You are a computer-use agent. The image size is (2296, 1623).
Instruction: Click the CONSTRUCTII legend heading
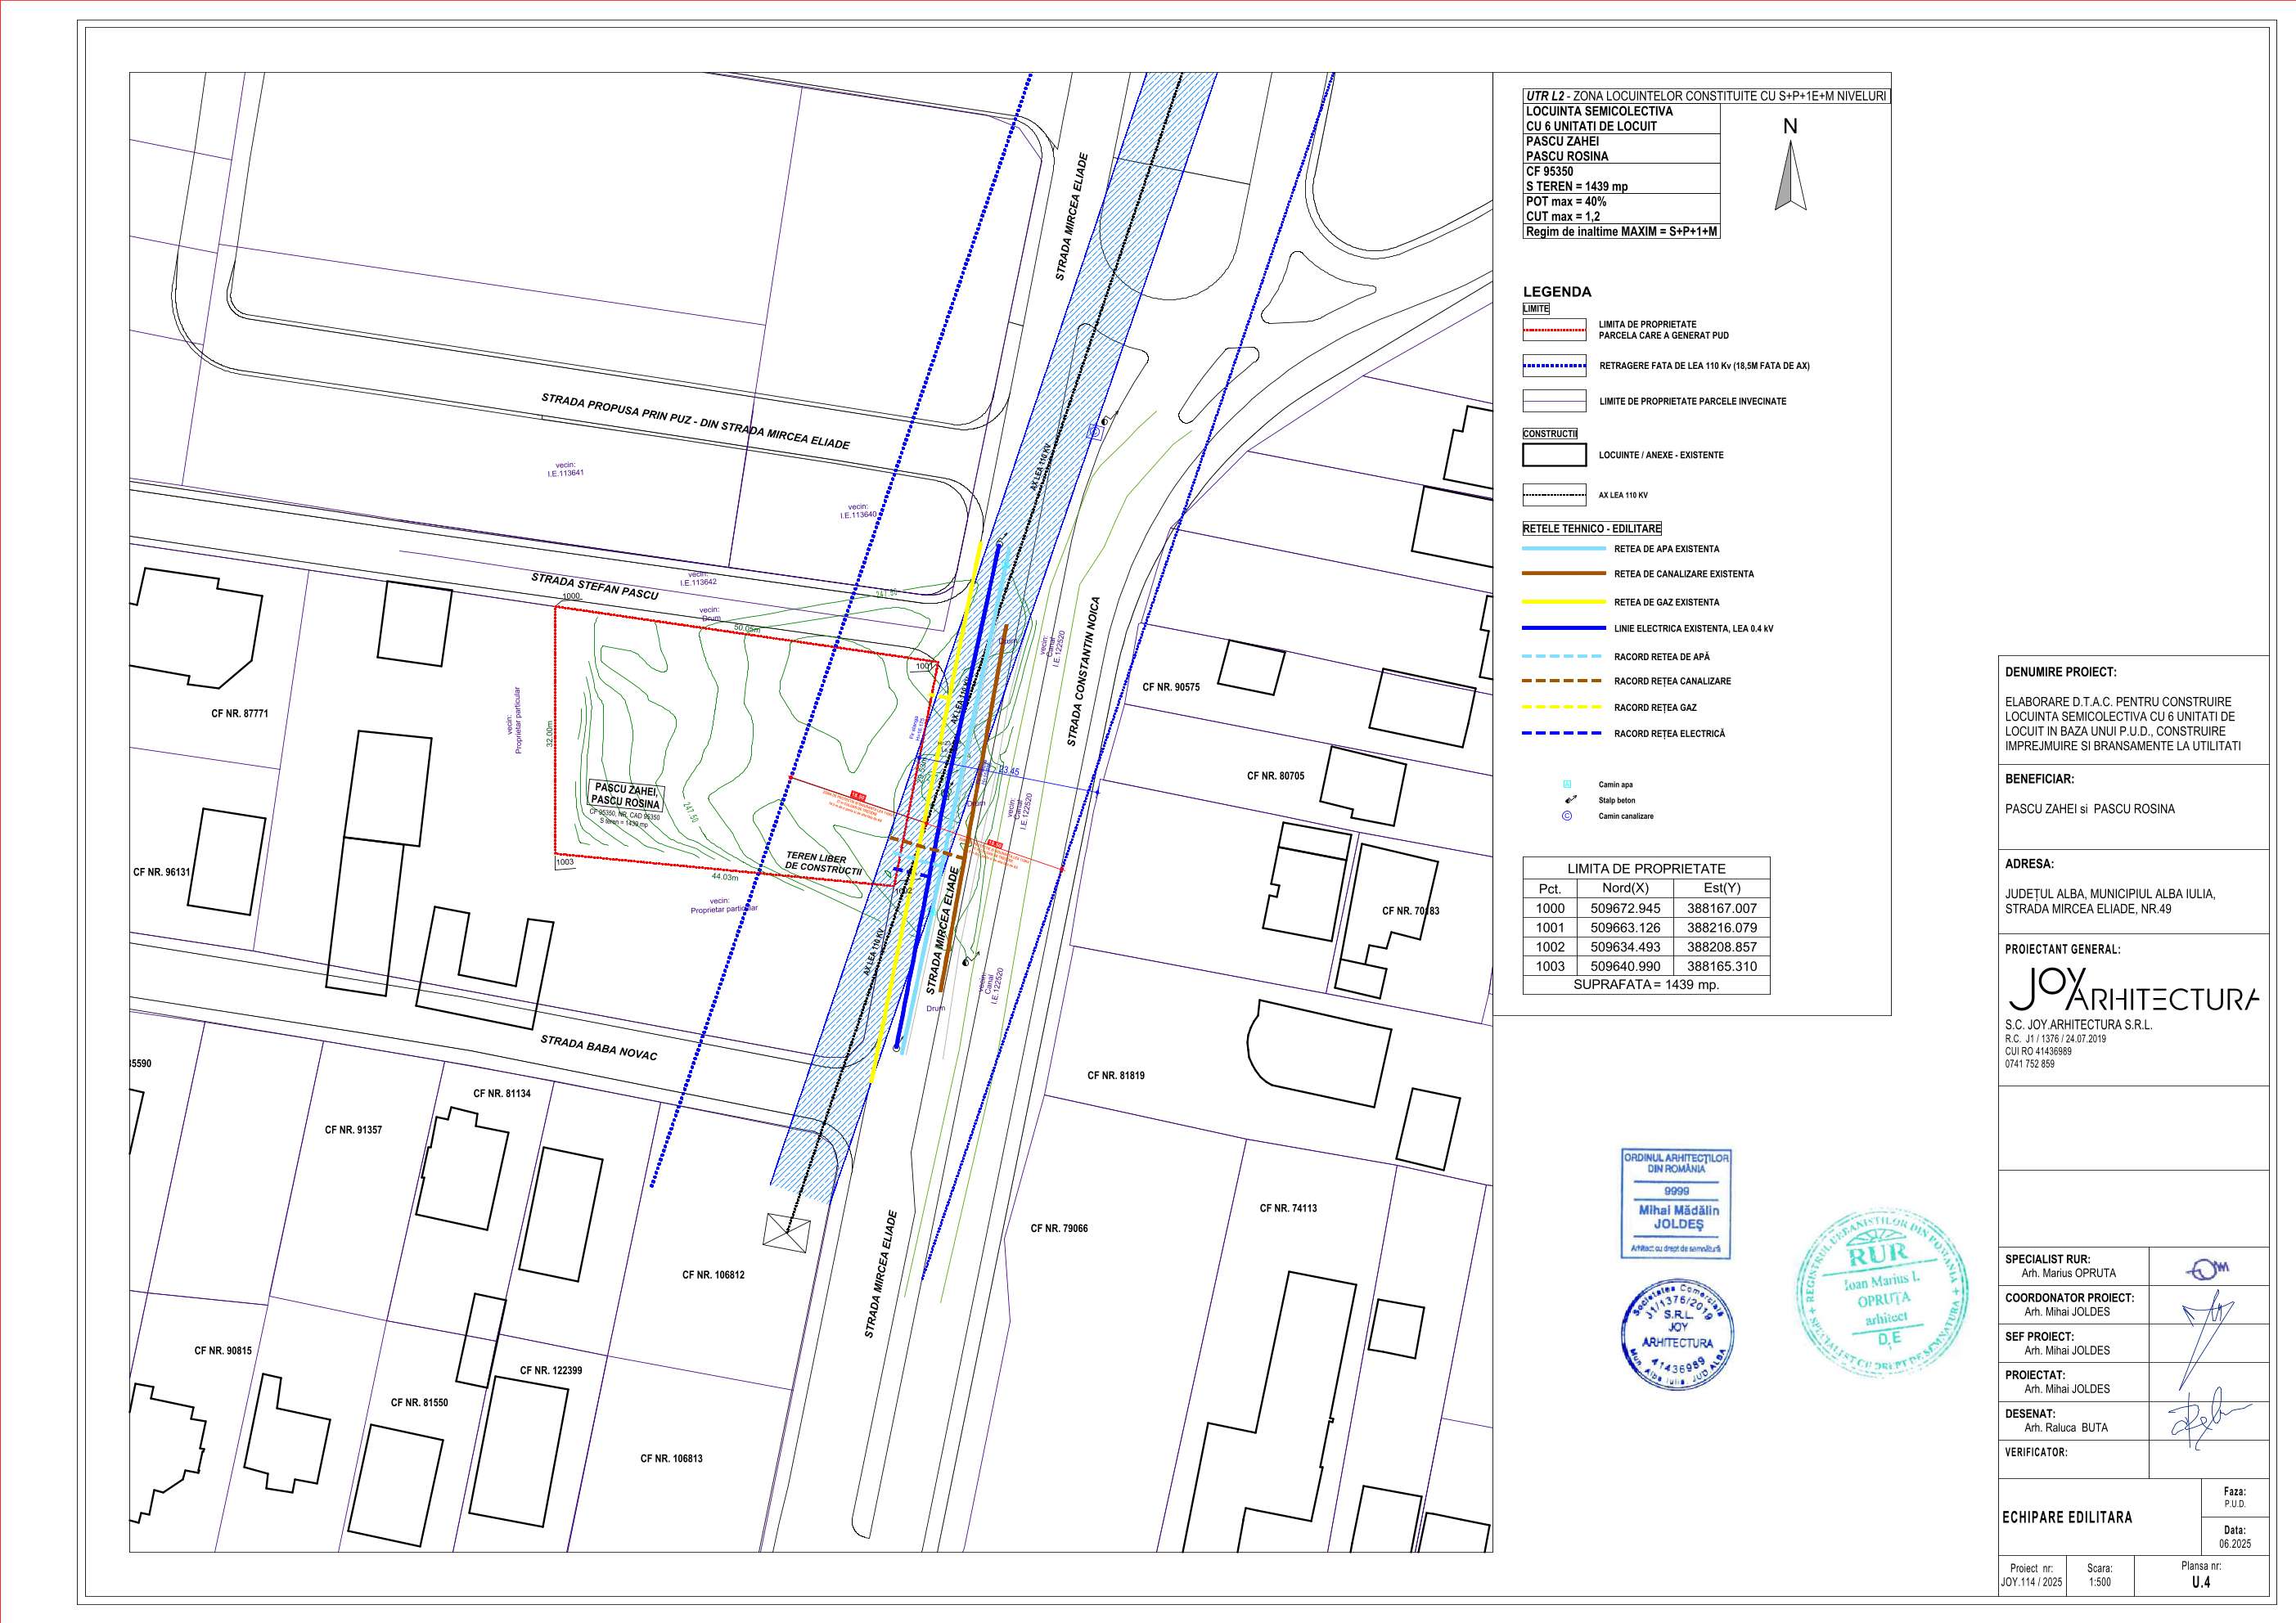click(x=1550, y=434)
